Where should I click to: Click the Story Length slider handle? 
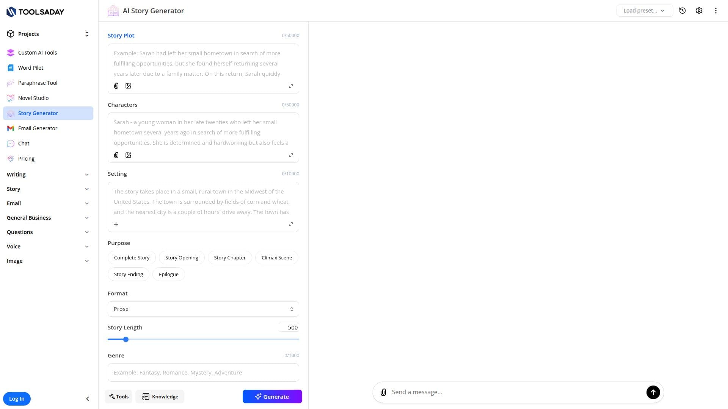pyautogui.click(x=126, y=339)
